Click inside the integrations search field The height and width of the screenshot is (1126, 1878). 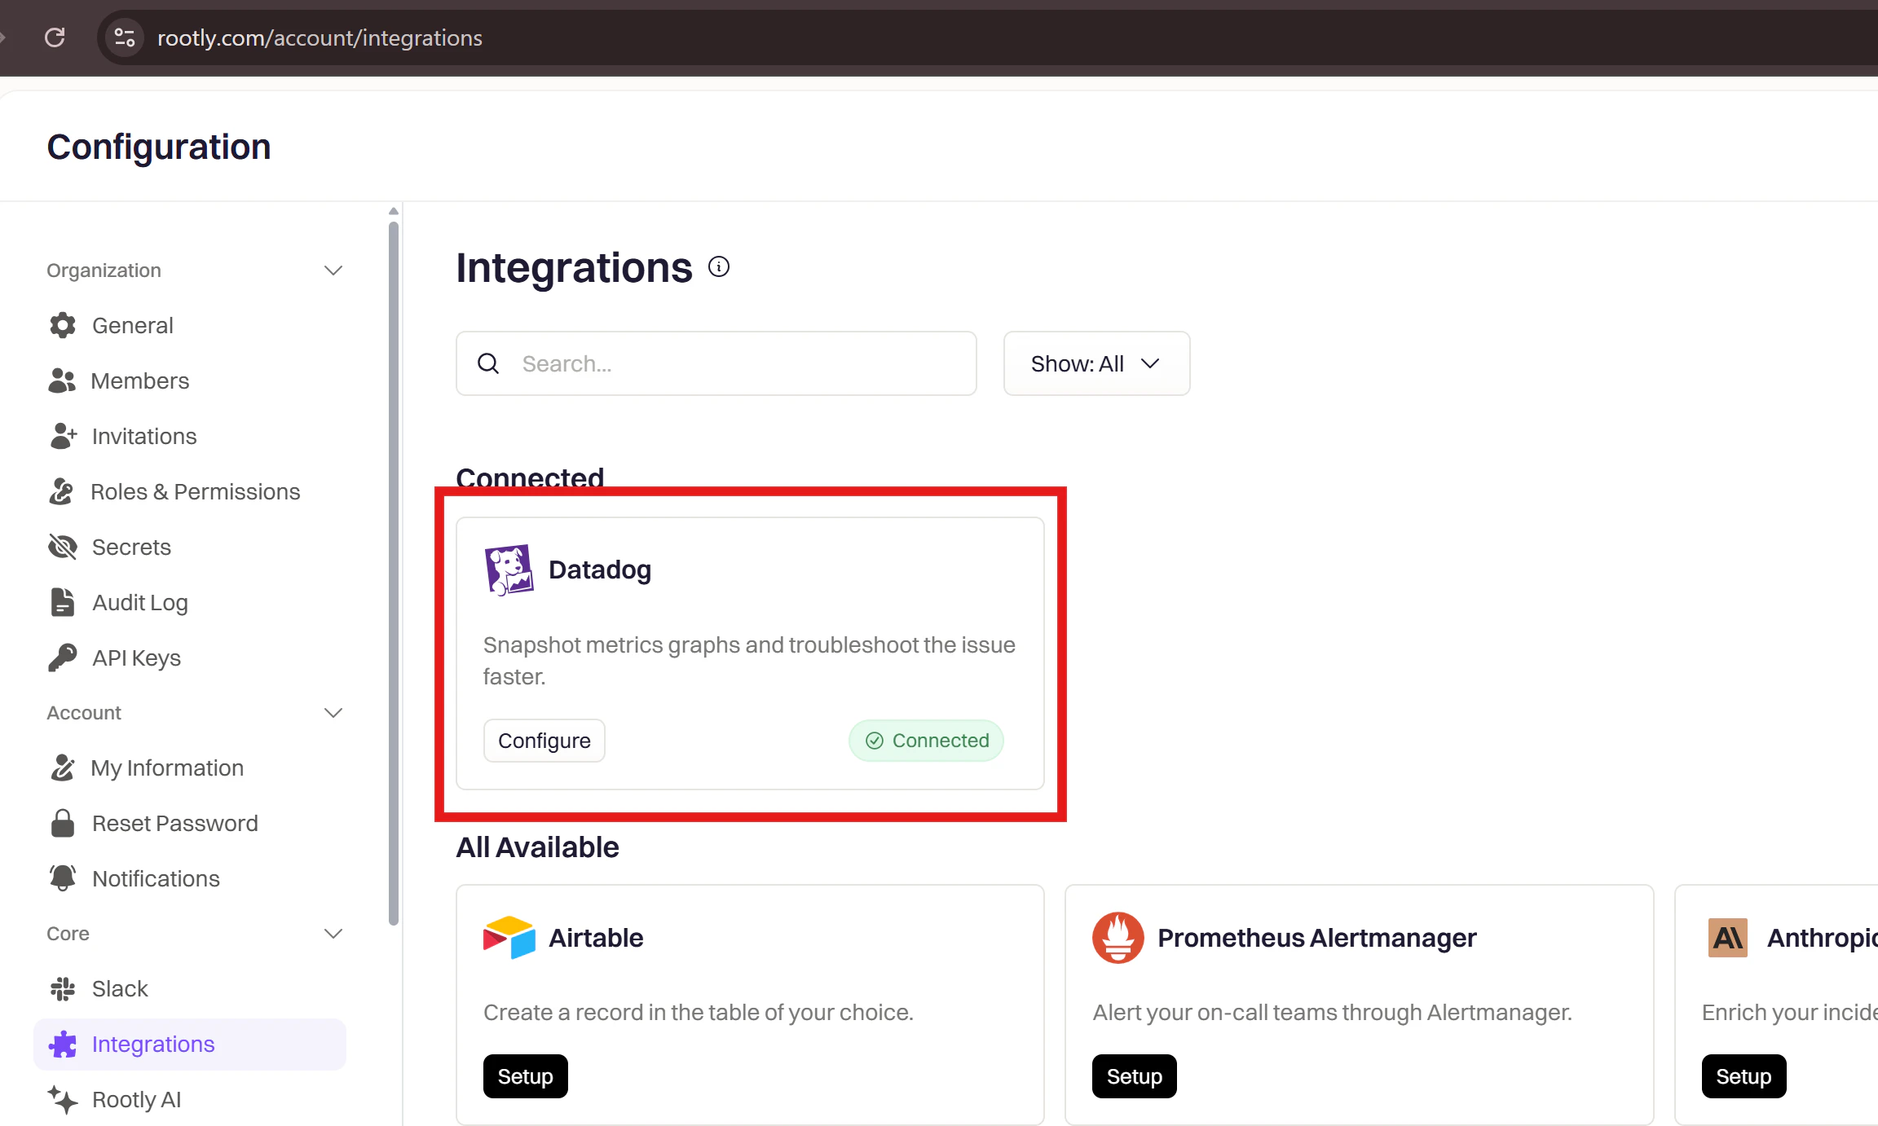click(716, 363)
